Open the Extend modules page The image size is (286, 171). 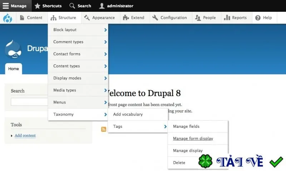133,17
